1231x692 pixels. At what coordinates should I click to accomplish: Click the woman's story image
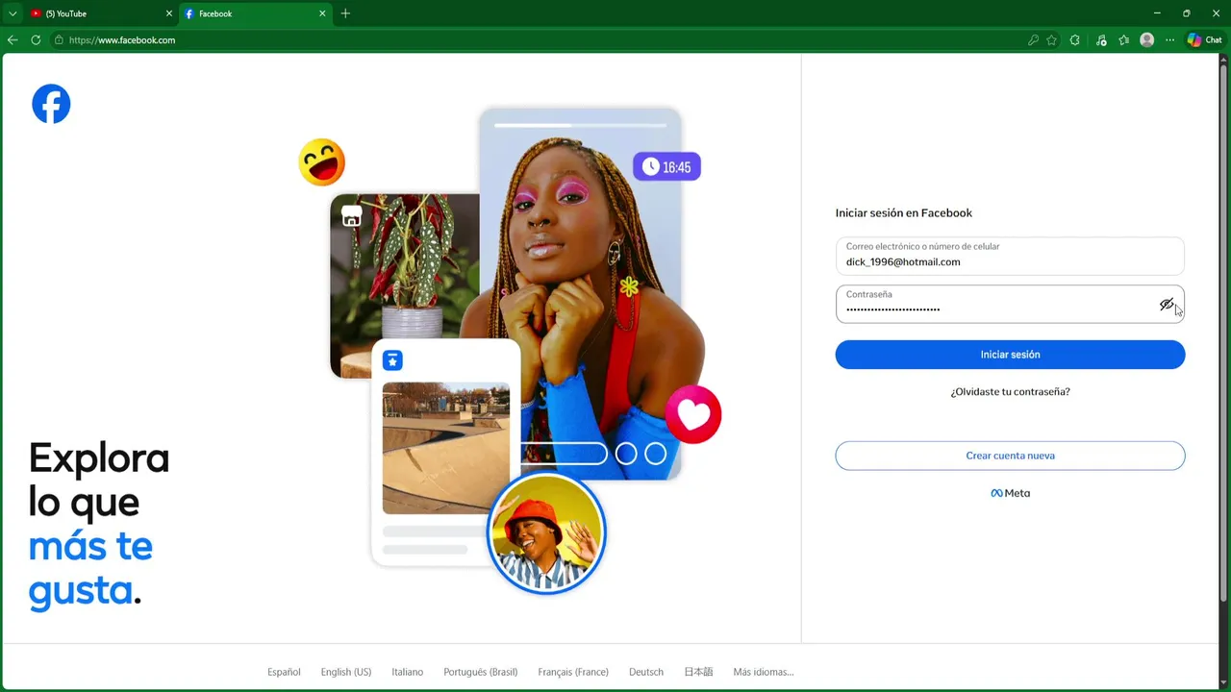[581, 293]
